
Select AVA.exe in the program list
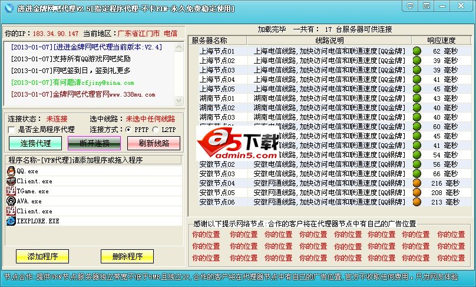click(94, 201)
